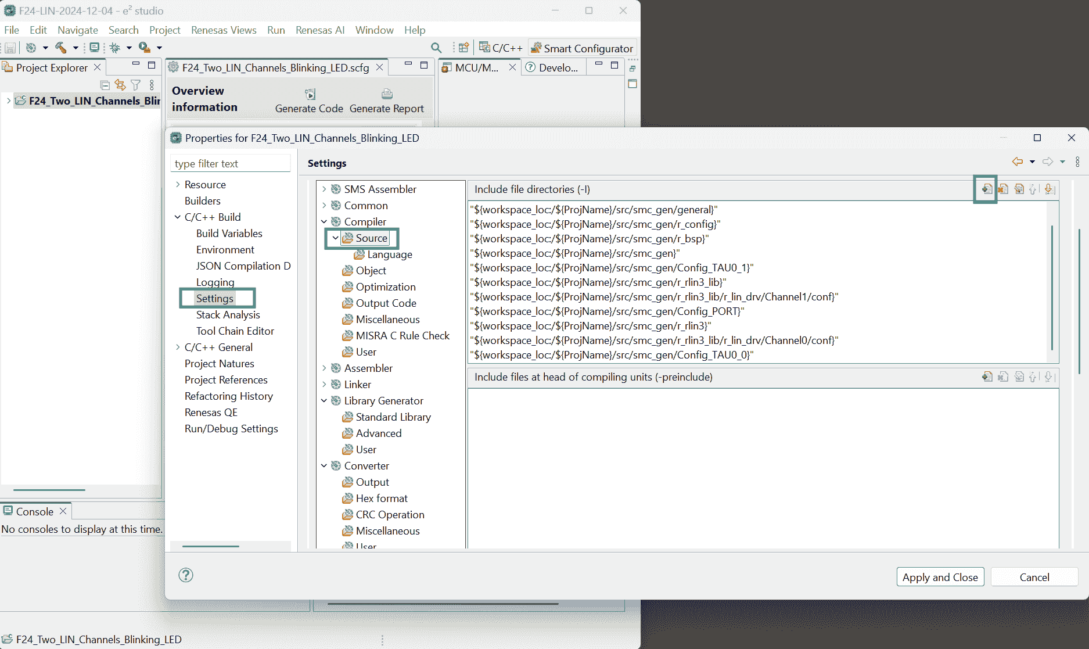Select the Optimization tree item

coord(385,287)
